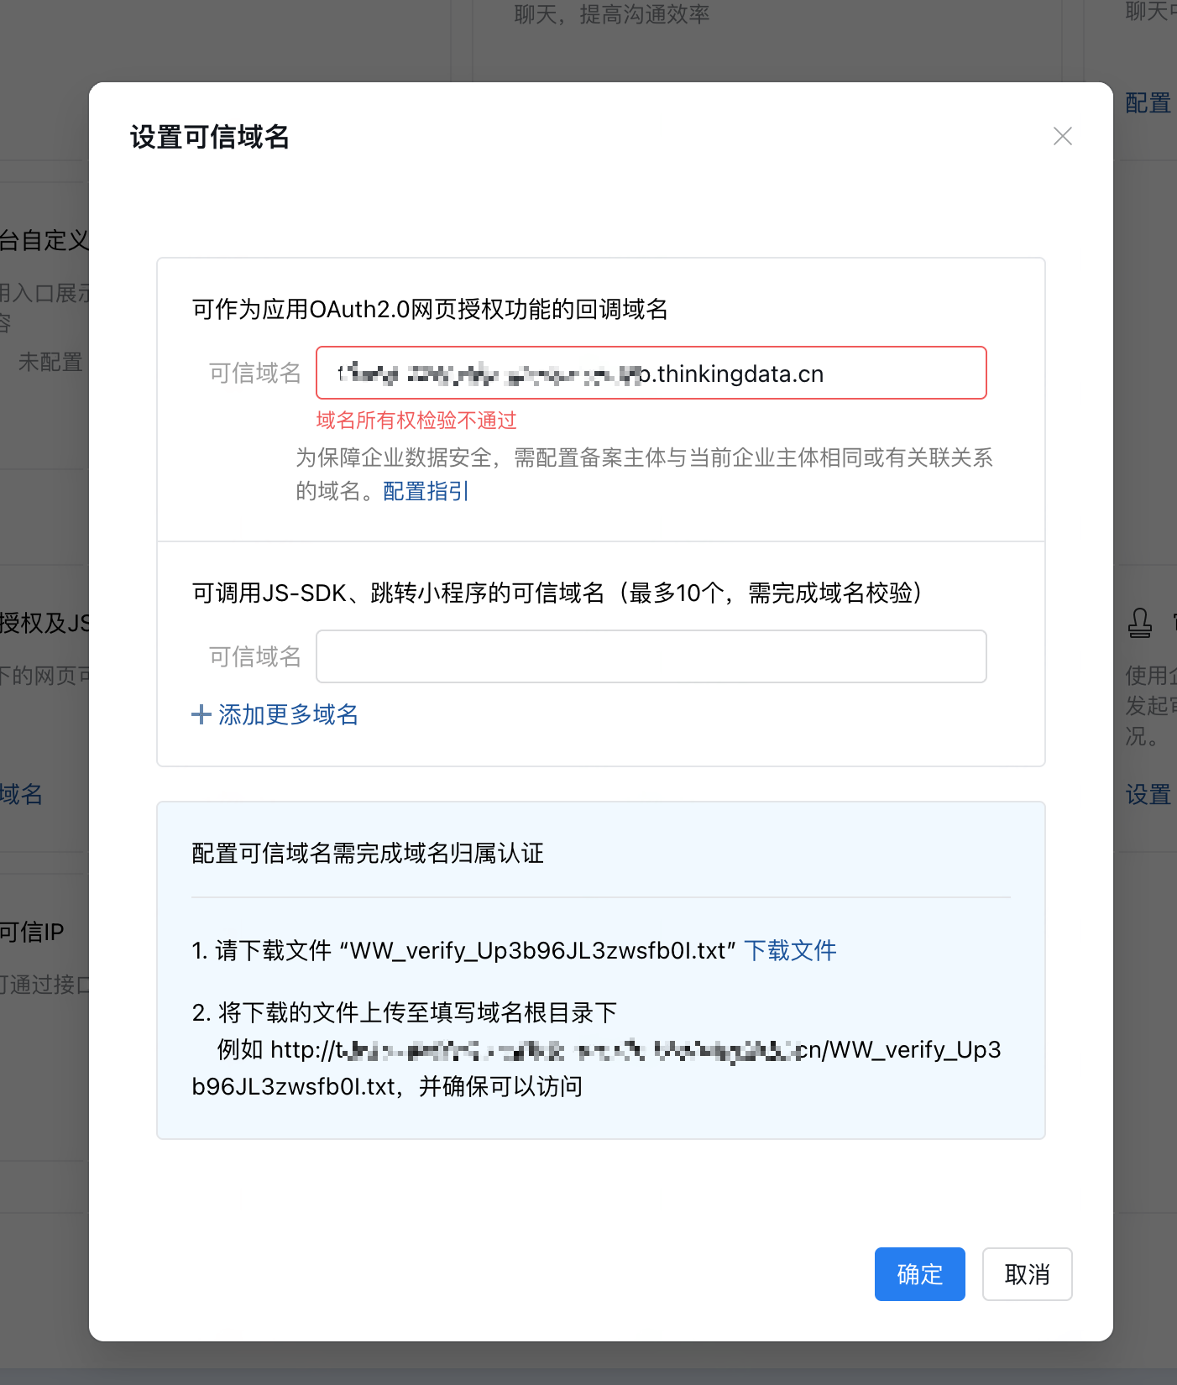
Task: Click the 配置 link in the background page
Action: pyautogui.click(x=1148, y=103)
